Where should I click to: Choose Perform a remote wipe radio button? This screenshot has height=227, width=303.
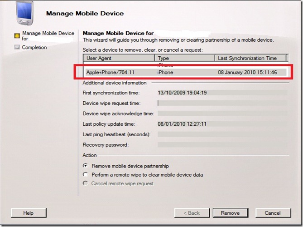click(x=86, y=174)
